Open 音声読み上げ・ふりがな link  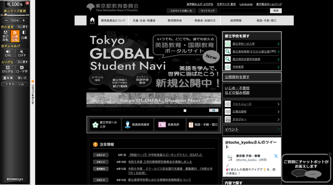pos(200,4)
